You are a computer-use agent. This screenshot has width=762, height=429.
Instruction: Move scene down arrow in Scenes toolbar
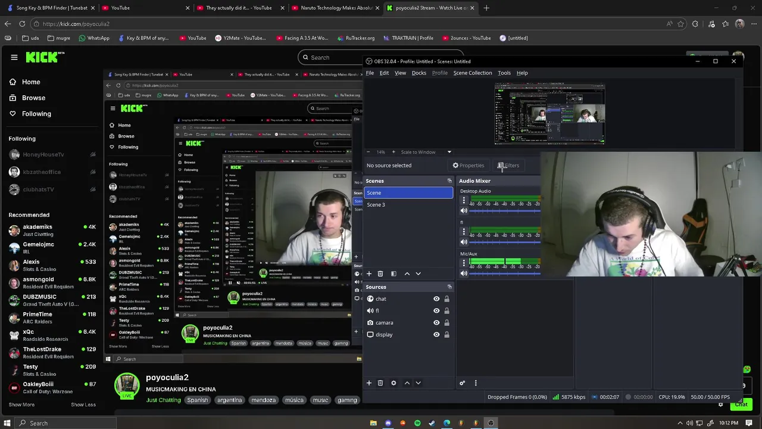coord(418,273)
